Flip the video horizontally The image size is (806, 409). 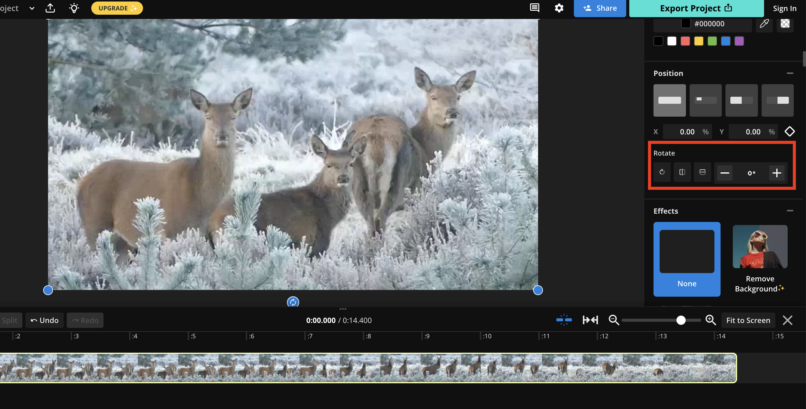tap(682, 172)
